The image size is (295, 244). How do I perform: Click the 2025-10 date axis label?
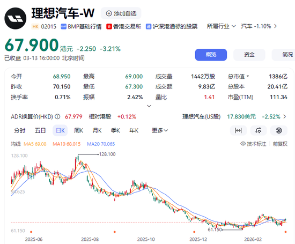click(146, 240)
